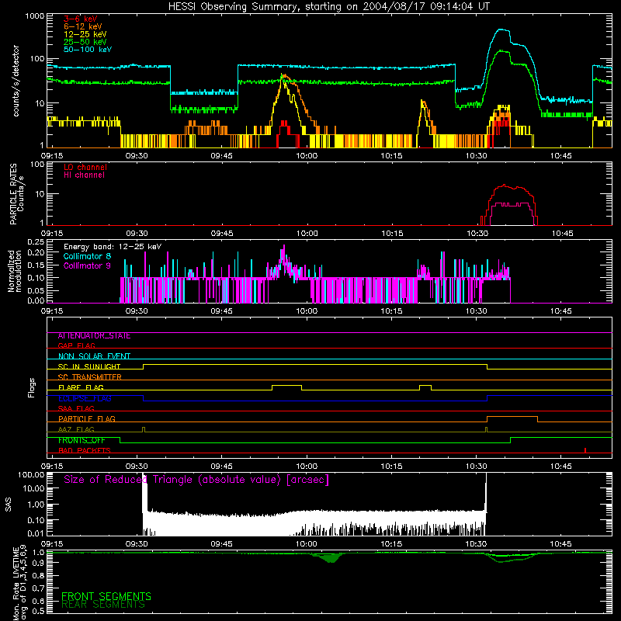Screen dimensions: 621x621
Task: Click the NON_SOLAR_EVENT flag label
Action: click(94, 356)
